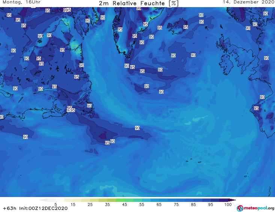The width and height of the screenshot is (275, 212).
Task: Select the '45' tick label on the color scale
Action: (125, 205)
